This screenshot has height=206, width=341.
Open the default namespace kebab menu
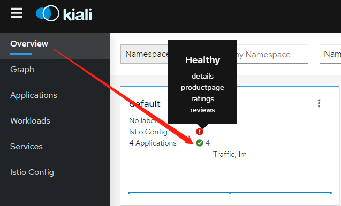tap(319, 103)
